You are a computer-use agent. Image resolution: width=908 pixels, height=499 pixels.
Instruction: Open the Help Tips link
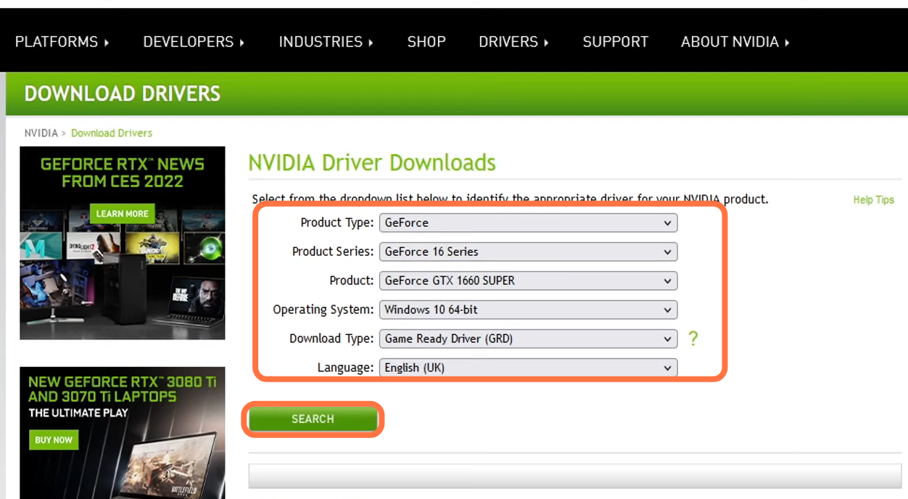coord(873,200)
